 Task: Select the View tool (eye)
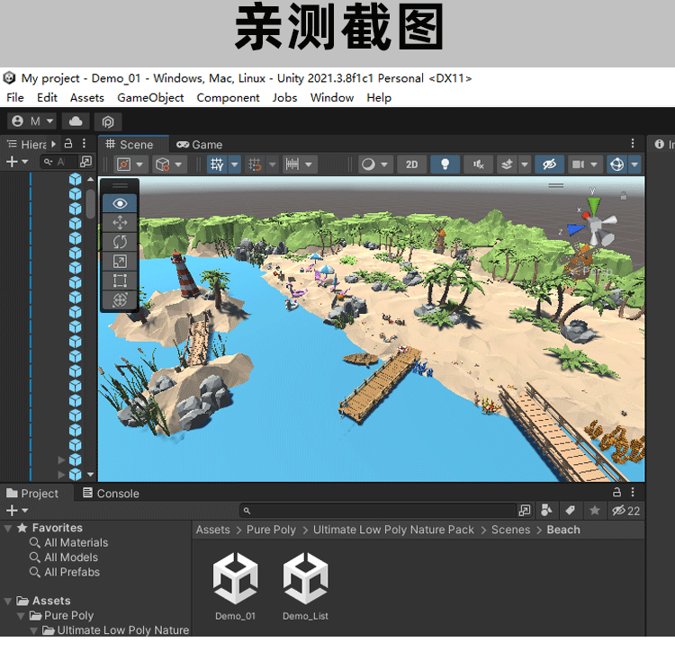click(x=120, y=203)
